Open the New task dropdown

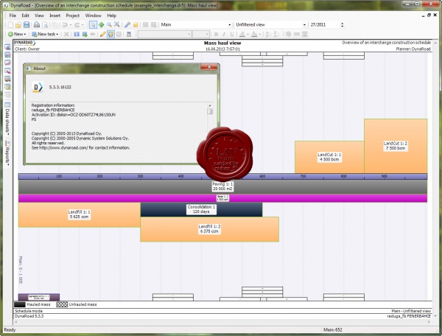45,34
